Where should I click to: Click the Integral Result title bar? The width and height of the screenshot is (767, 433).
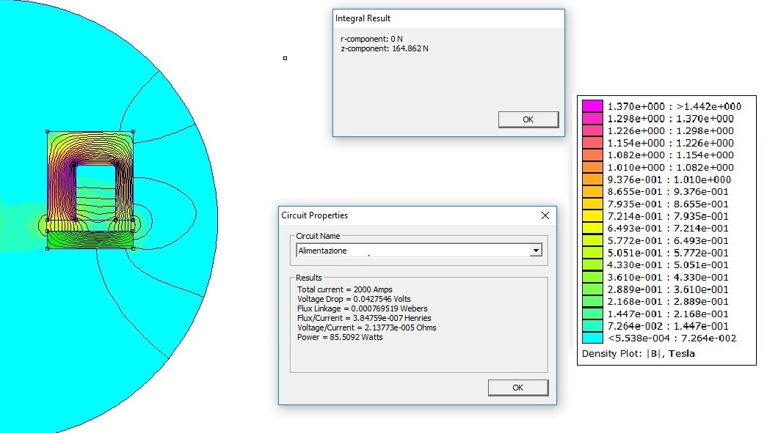[448, 18]
